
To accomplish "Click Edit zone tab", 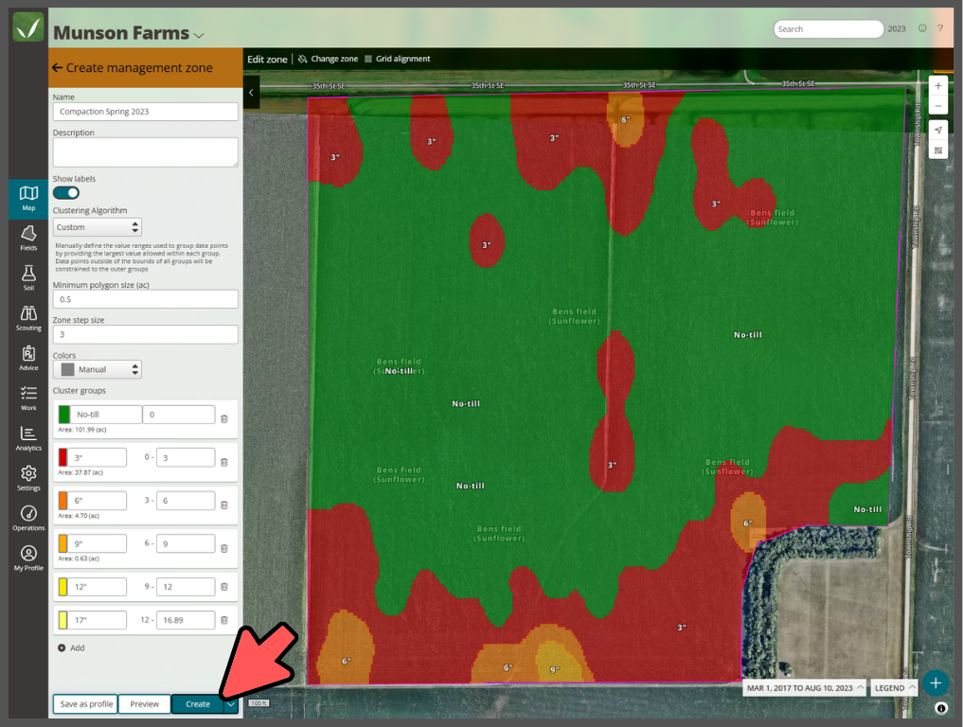I will (267, 59).
